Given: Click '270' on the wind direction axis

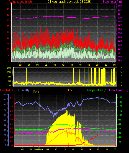Looking at the screenshot, I should pyautogui.click(x=9, y=73).
